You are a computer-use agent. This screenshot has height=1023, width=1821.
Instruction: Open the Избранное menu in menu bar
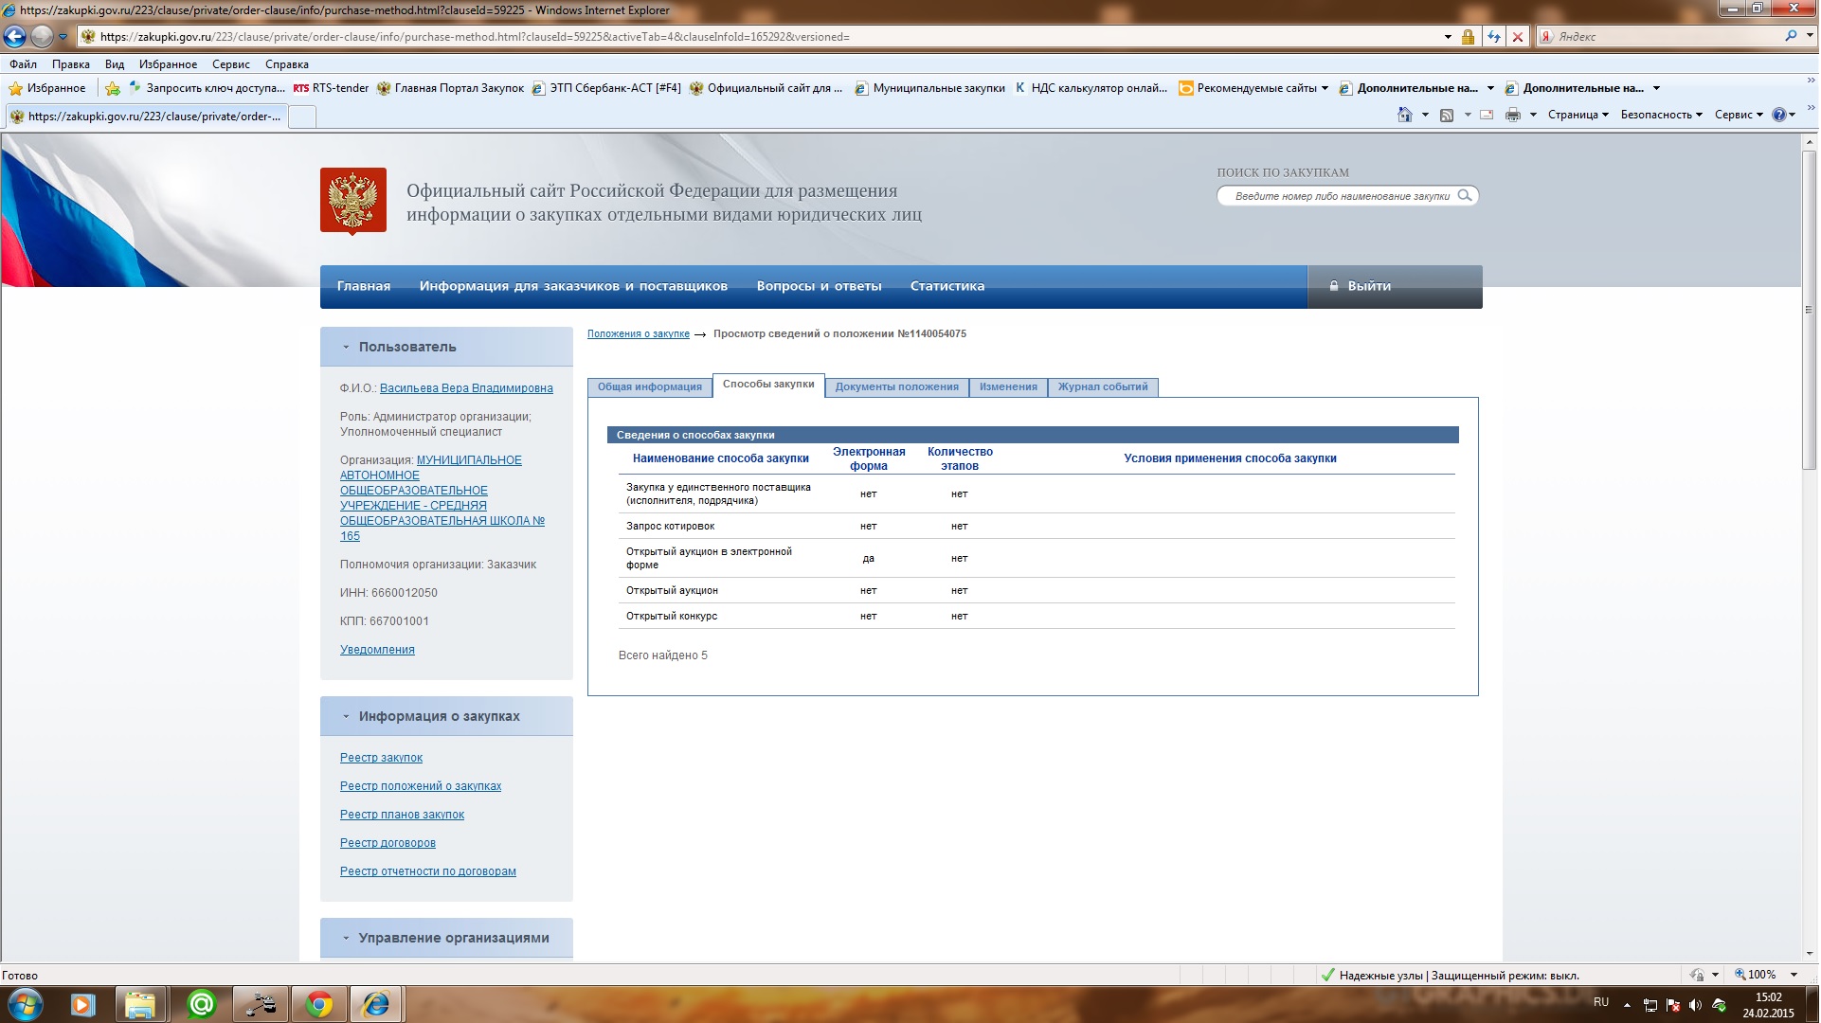pyautogui.click(x=168, y=64)
